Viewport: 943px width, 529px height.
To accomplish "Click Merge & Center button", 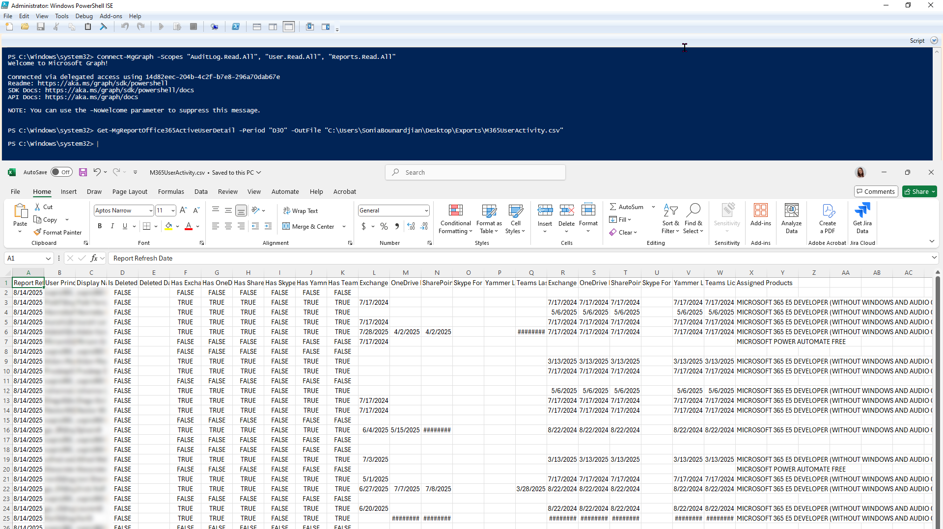I will tap(309, 227).
